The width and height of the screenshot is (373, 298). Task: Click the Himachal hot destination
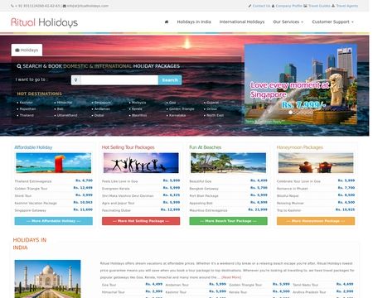pos(65,103)
